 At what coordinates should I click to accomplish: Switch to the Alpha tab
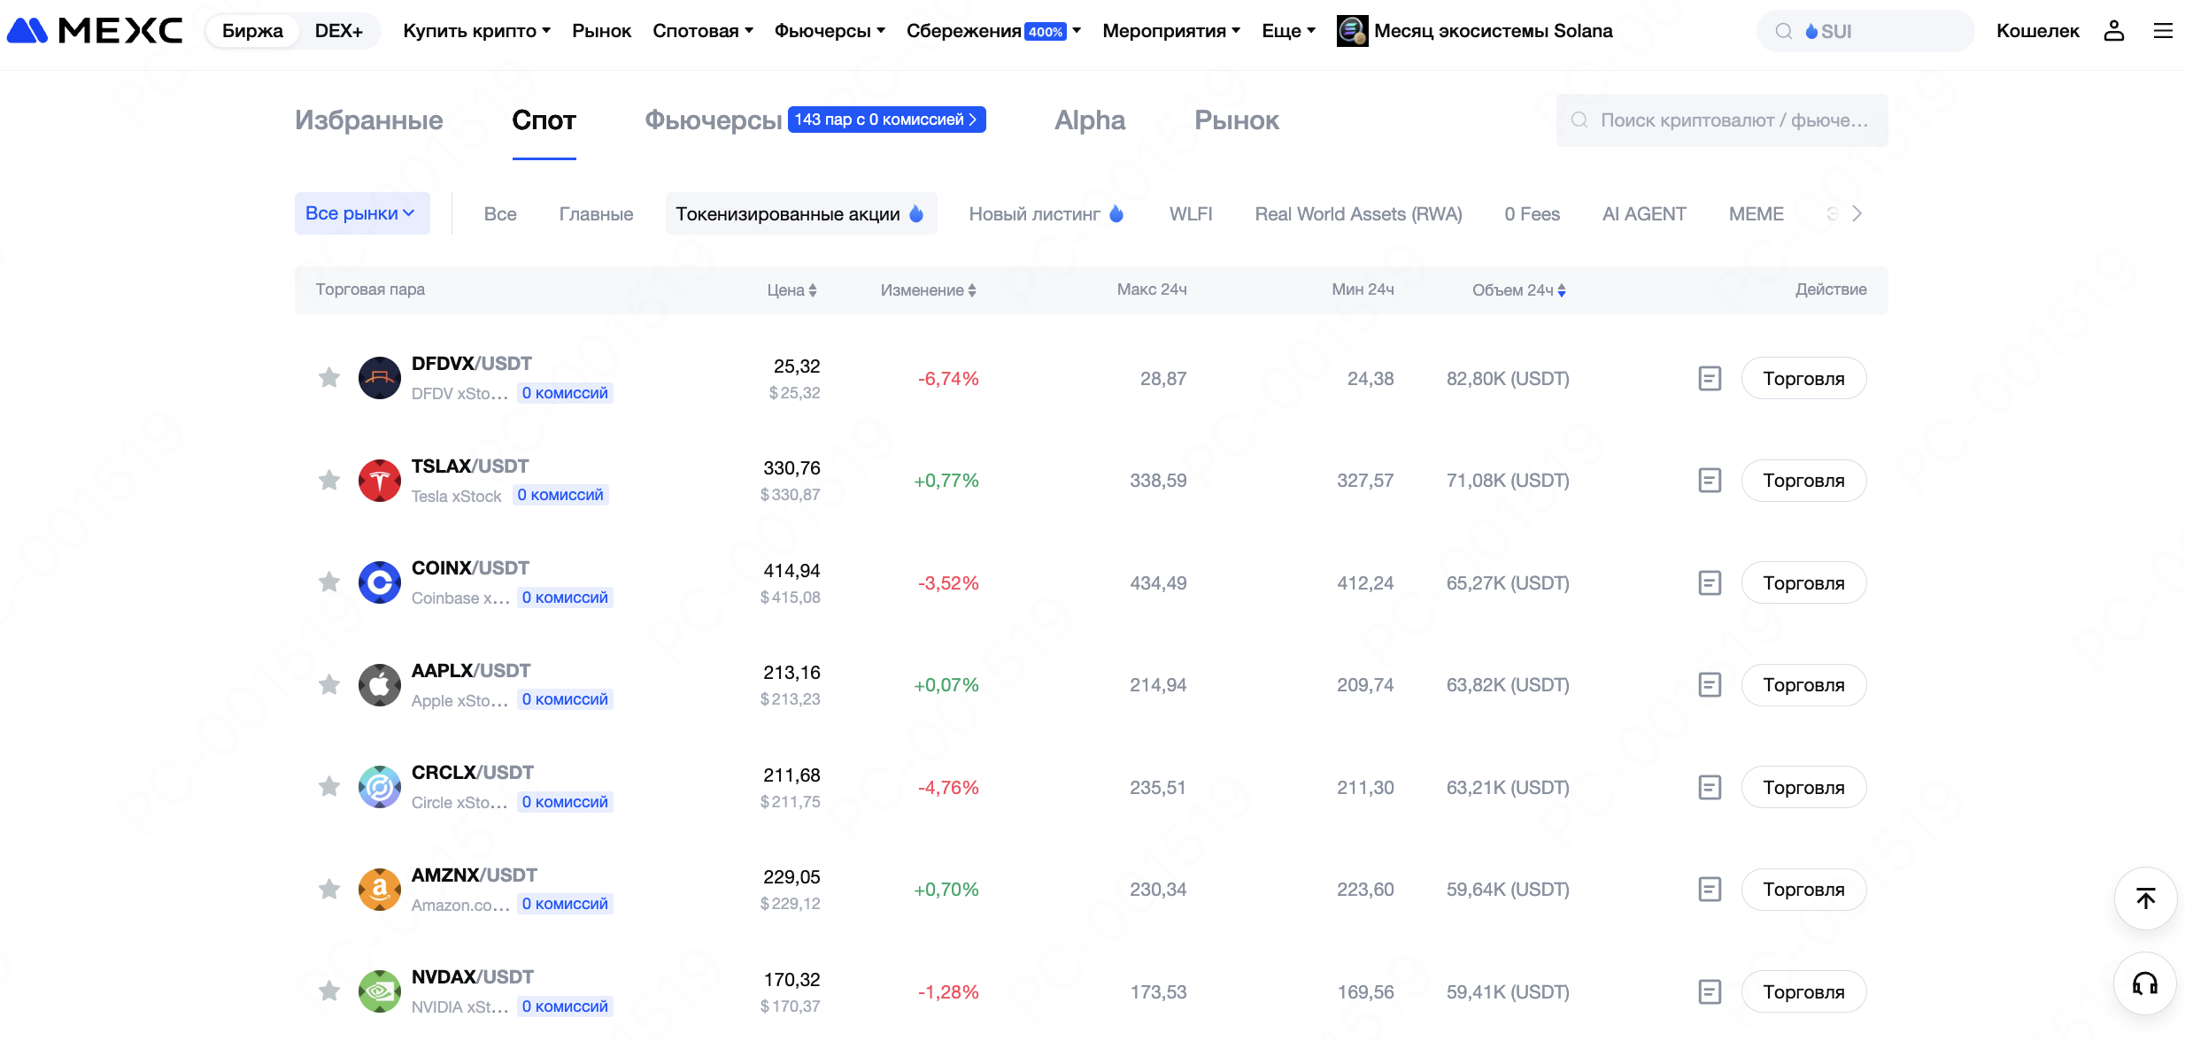[x=1090, y=120]
